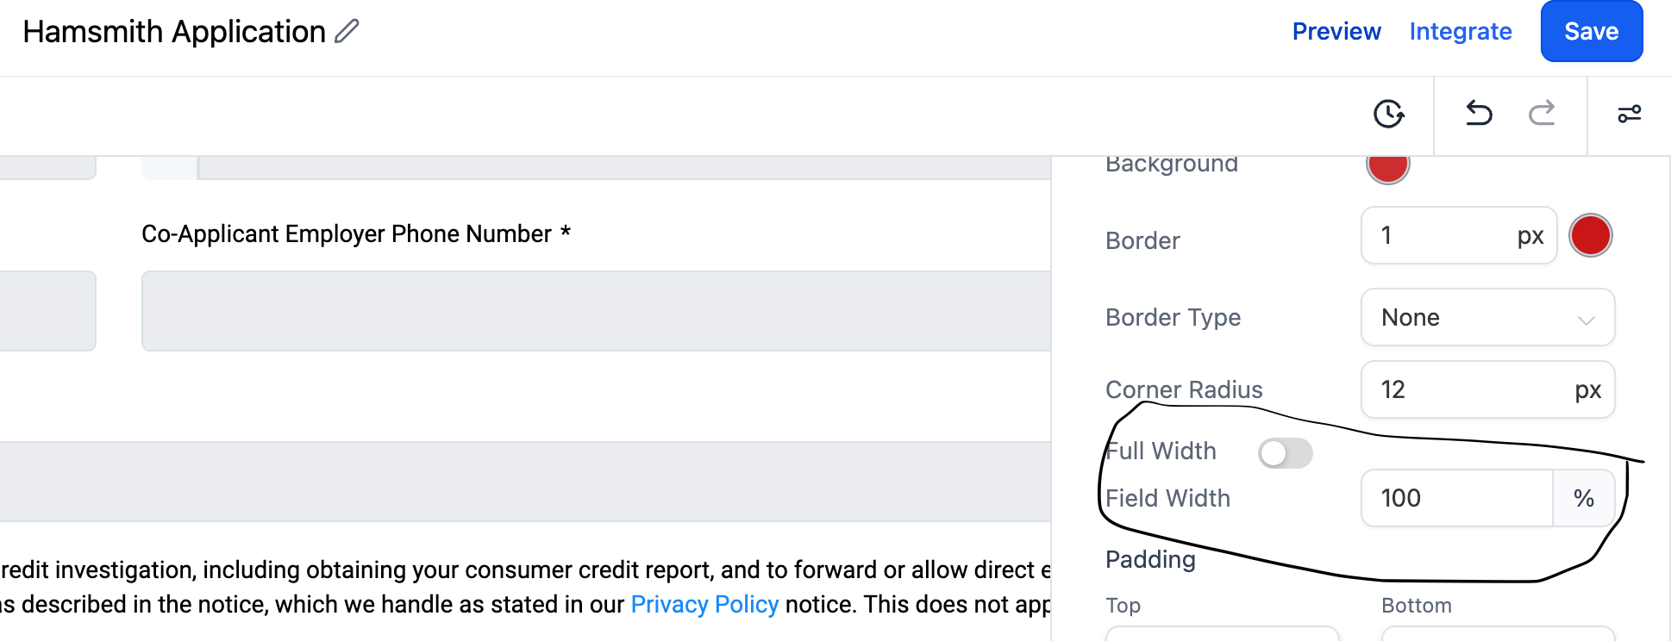Open the Background color swatch
Viewport: 1671px width, 641px height.
(x=1387, y=167)
